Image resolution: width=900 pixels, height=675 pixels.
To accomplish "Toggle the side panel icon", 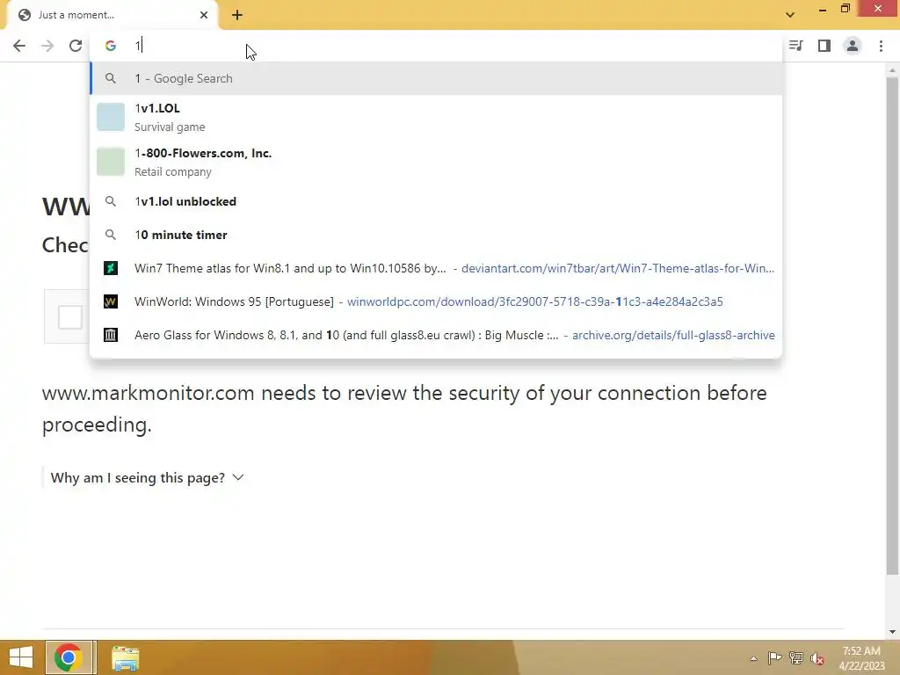I will pos(824,46).
